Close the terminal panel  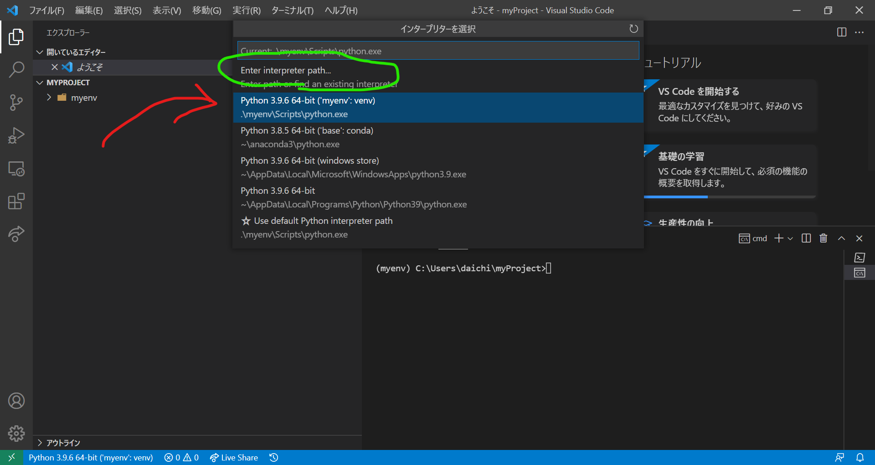[860, 238]
